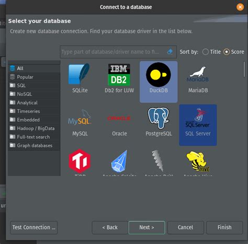The image size is (248, 244).
Task: Choose the Apache Hive bee icon
Action: pyautogui.click(x=198, y=161)
